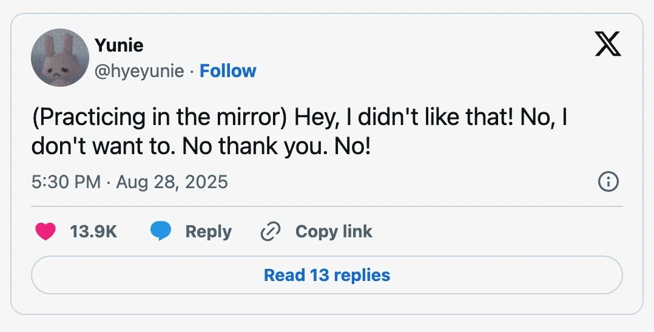
Task: Open the Read 13 replies button
Action: tap(327, 275)
